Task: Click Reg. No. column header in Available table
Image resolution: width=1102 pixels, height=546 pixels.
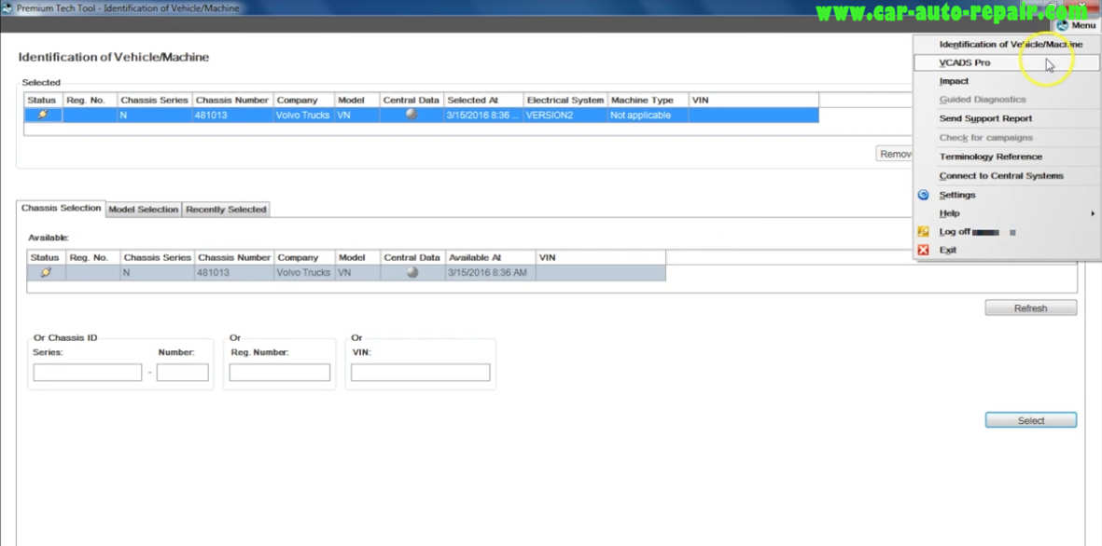Action: [93, 257]
